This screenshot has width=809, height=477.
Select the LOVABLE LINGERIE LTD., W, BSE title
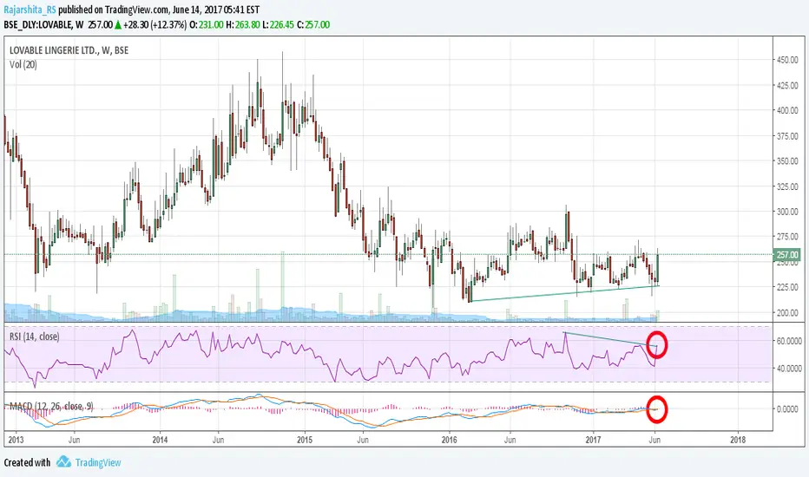pyautogui.click(x=69, y=50)
